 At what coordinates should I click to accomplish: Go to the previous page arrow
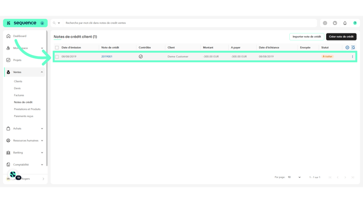338,177
